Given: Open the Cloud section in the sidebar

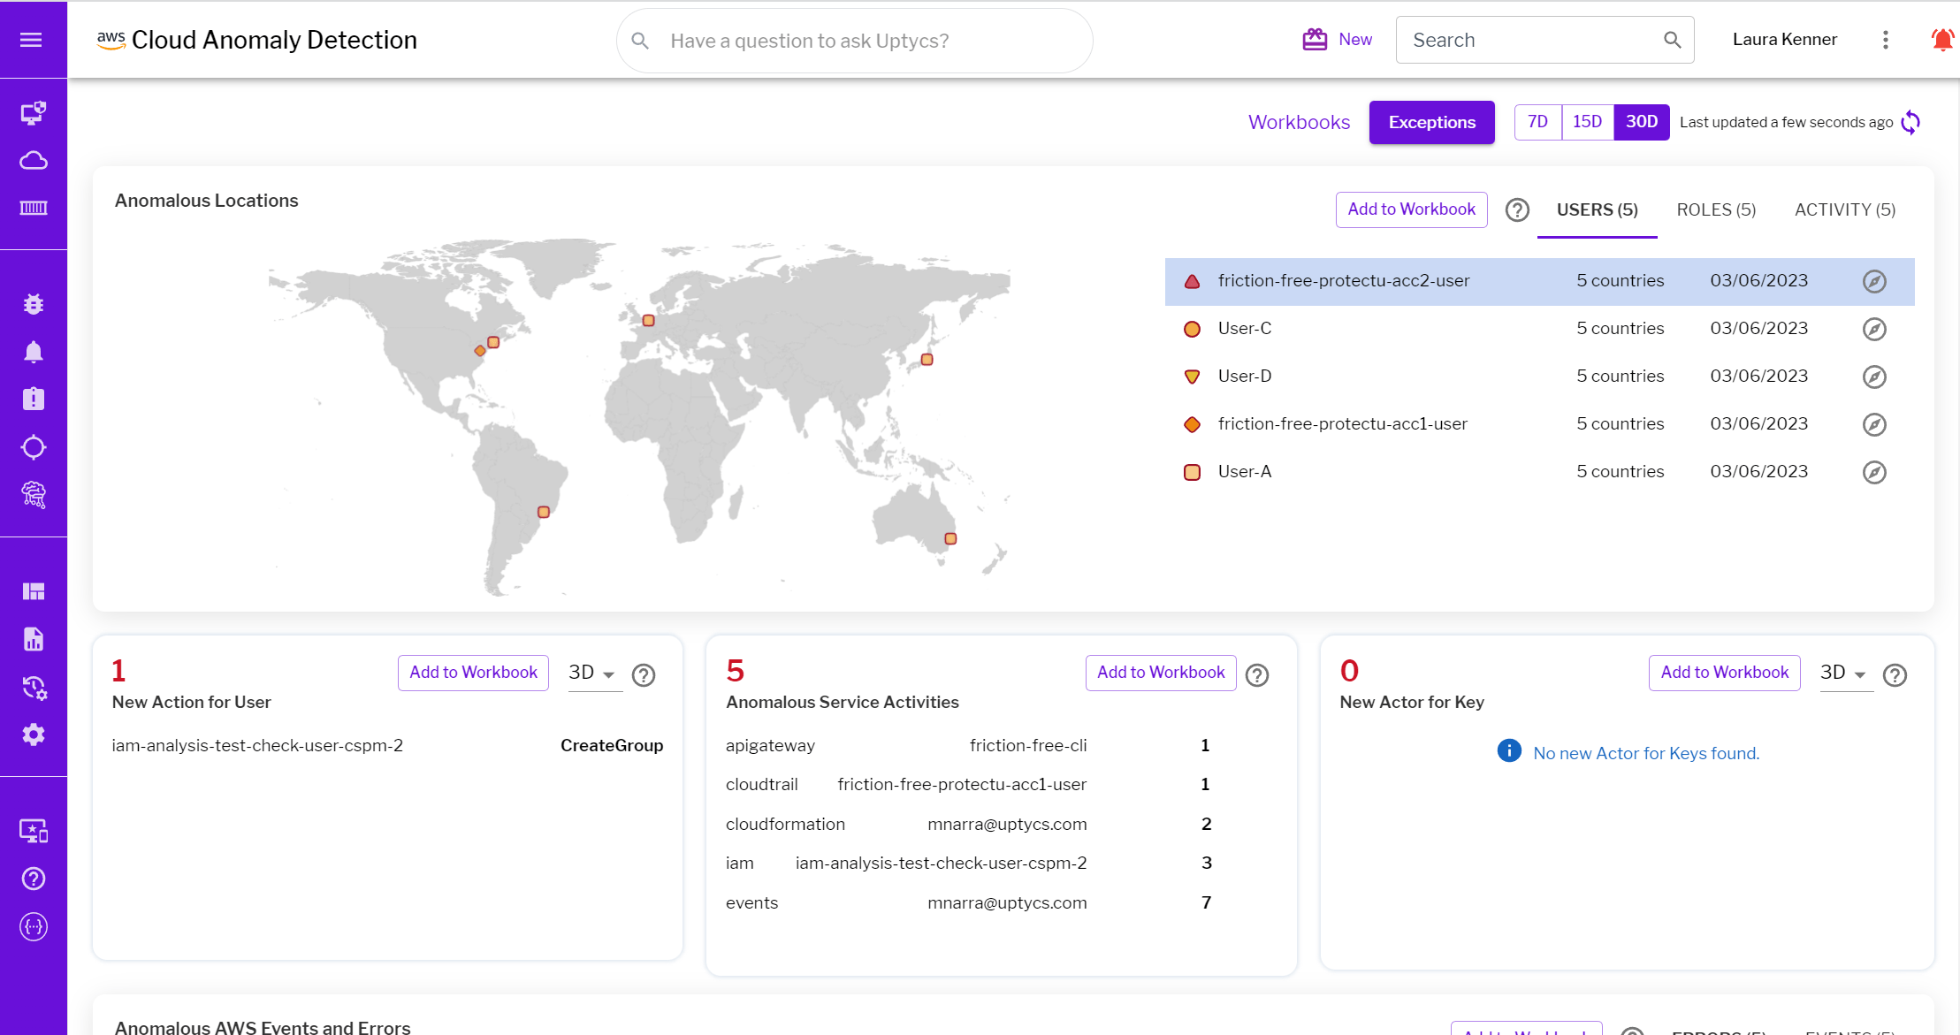Looking at the screenshot, I should tap(34, 160).
